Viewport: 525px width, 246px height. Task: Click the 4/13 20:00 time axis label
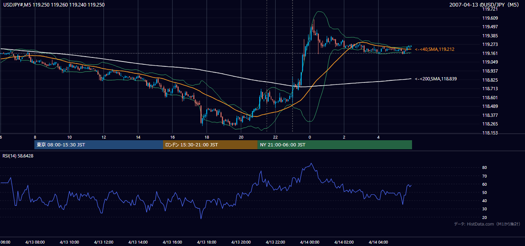coord(241,242)
